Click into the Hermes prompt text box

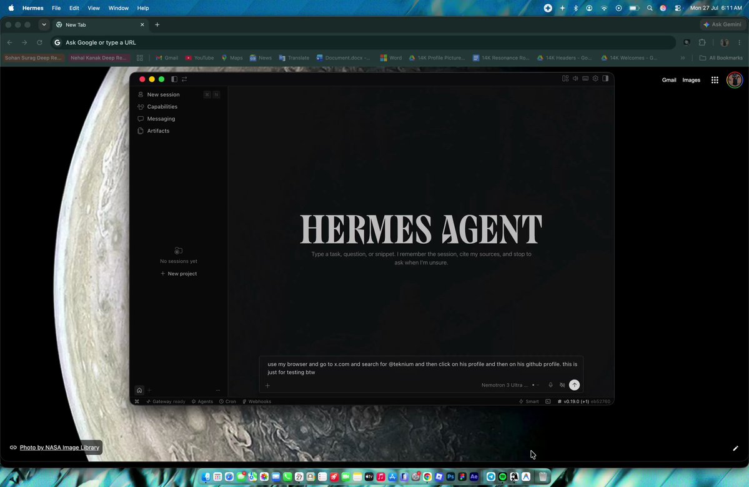pos(421,368)
